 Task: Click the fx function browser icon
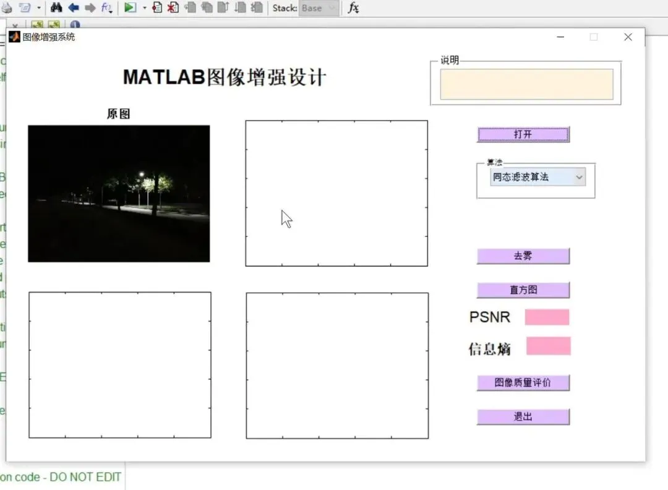[x=353, y=7]
